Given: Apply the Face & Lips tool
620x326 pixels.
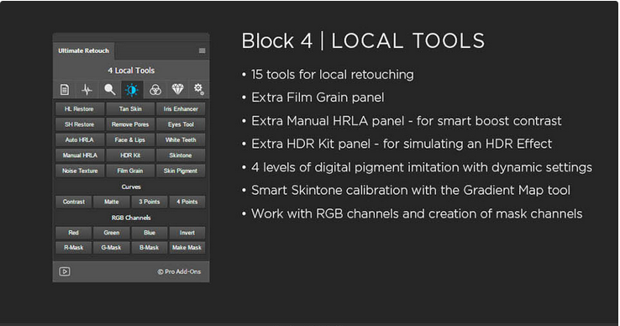Looking at the screenshot, I should [x=130, y=139].
